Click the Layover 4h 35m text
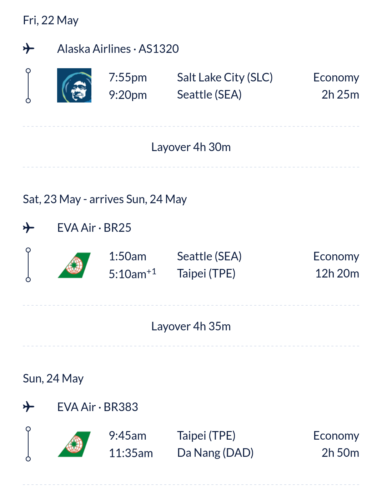Screen dimensions: 382x490 191,326
